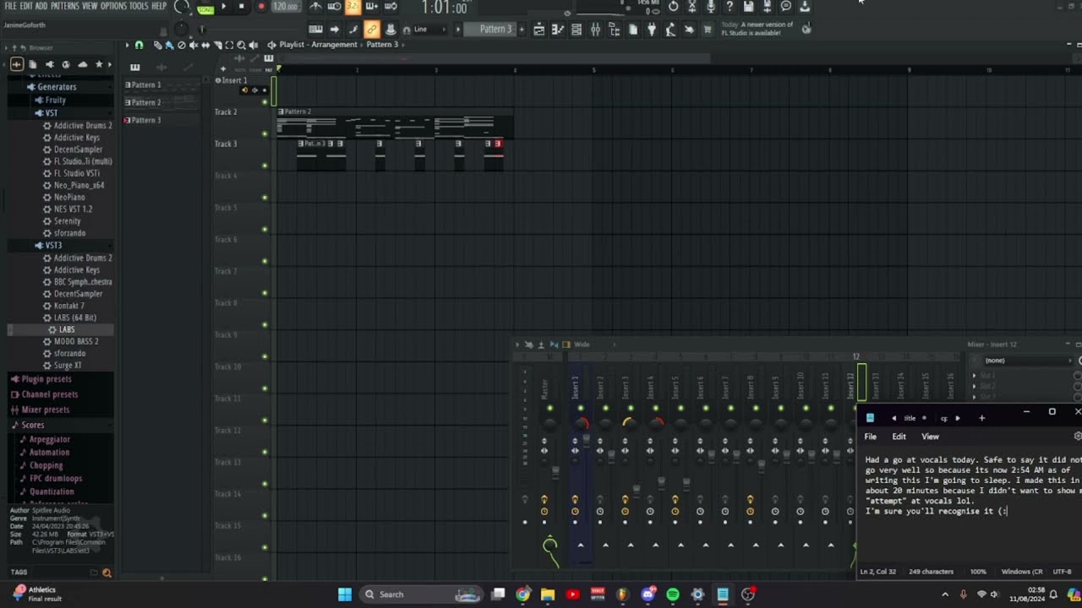Open the FILE menu
This screenshot has width=1082, height=608.
(x=10, y=6)
